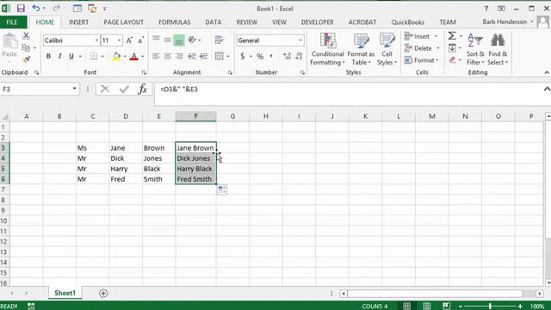Open the Format as Table gallery
Viewport: 551px width, 310px height.
[361, 49]
